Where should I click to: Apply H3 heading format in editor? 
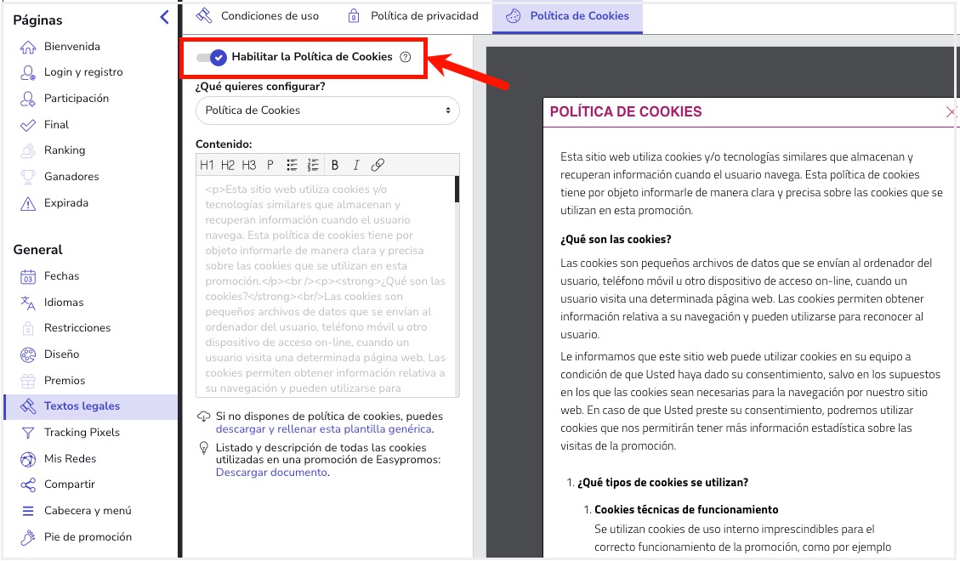[x=248, y=165]
